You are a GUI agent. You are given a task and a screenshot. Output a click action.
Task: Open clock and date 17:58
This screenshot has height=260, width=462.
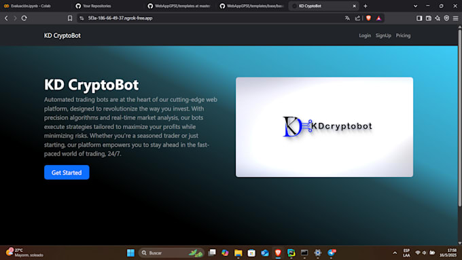448,253
